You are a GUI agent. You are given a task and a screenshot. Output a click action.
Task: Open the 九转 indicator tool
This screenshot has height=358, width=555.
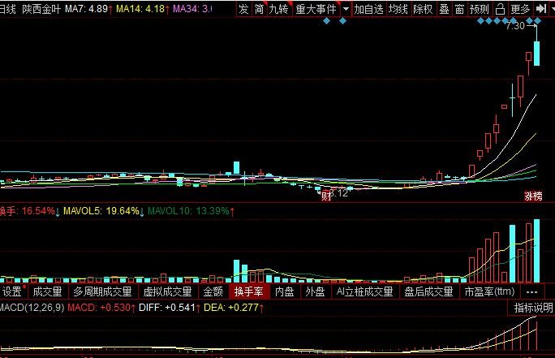[x=278, y=9]
